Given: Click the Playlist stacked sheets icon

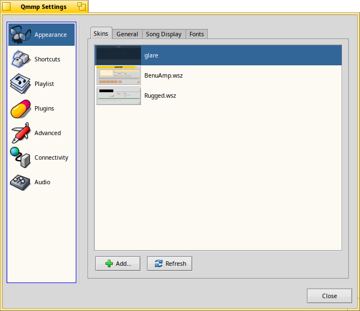Looking at the screenshot, I should pos(20,84).
